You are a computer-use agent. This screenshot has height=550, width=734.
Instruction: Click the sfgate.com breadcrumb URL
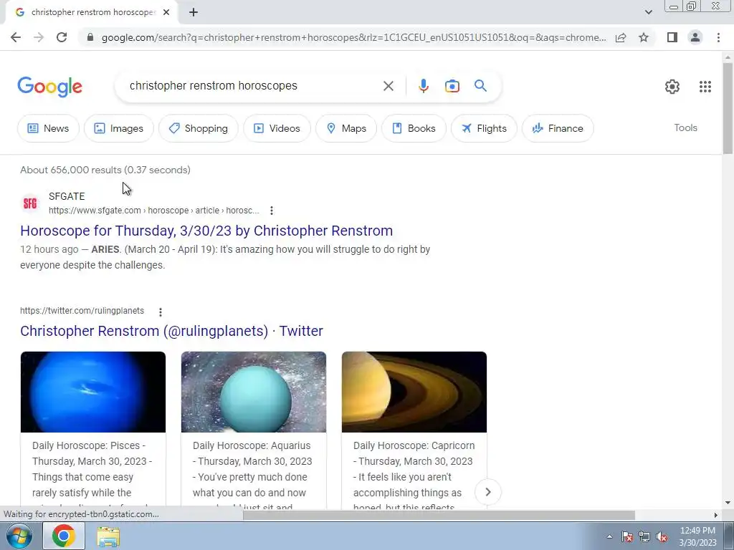(x=153, y=211)
